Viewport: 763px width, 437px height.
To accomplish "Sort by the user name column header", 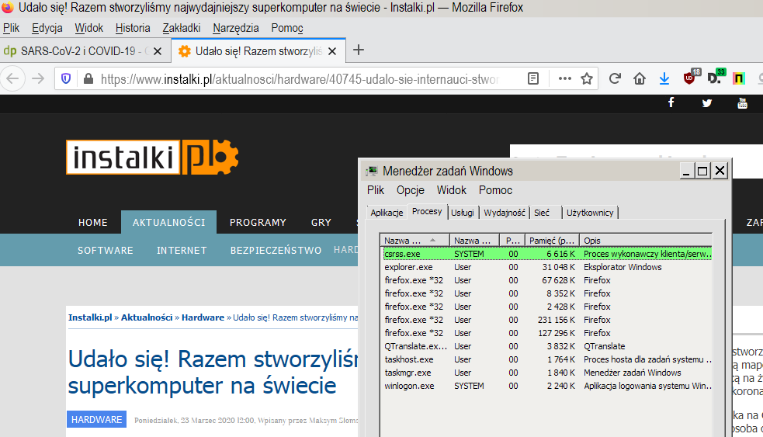I will [x=474, y=241].
